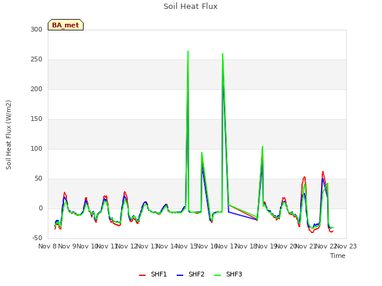Click the Time axis label
The image size is (382, 286).
[338, 256]
